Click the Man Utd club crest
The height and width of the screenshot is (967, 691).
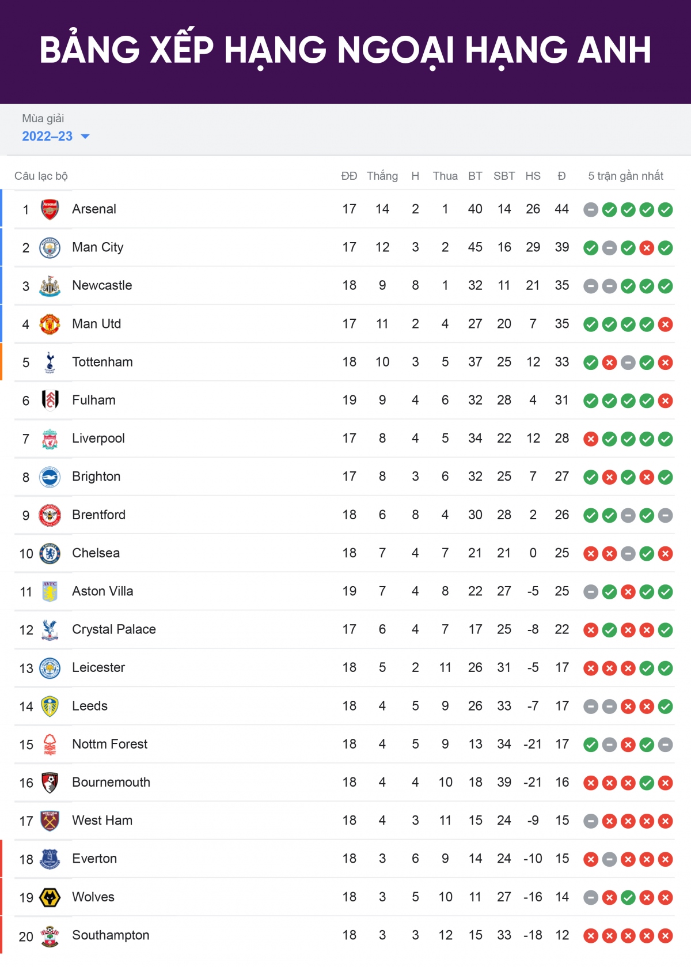[50, 324]
